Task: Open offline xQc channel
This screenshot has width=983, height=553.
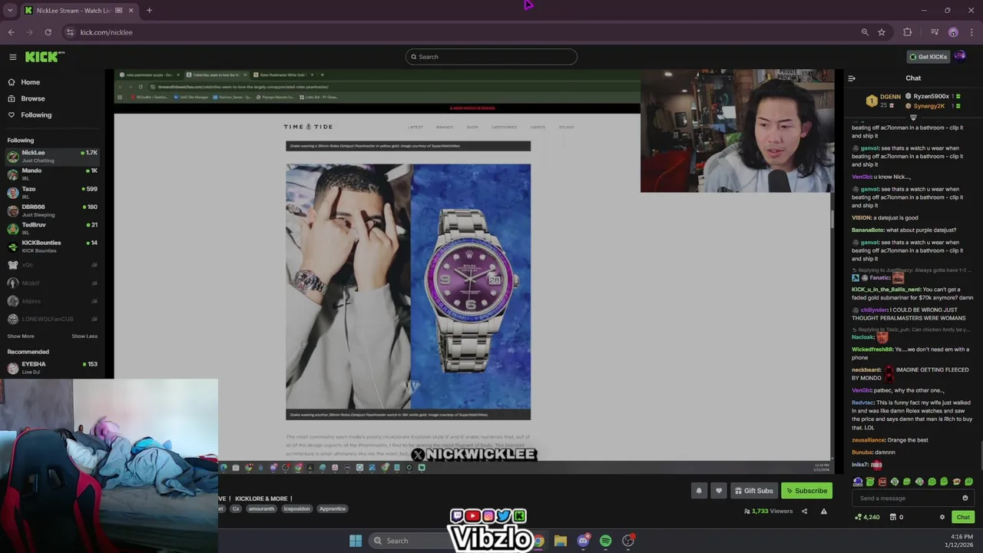Action: [x=52, y=265]
